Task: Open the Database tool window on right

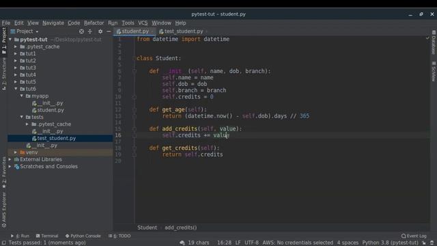Action: 434,42
